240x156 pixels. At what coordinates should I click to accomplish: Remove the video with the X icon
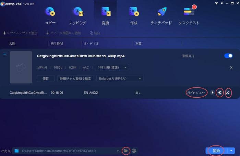[x=231, y=67]
